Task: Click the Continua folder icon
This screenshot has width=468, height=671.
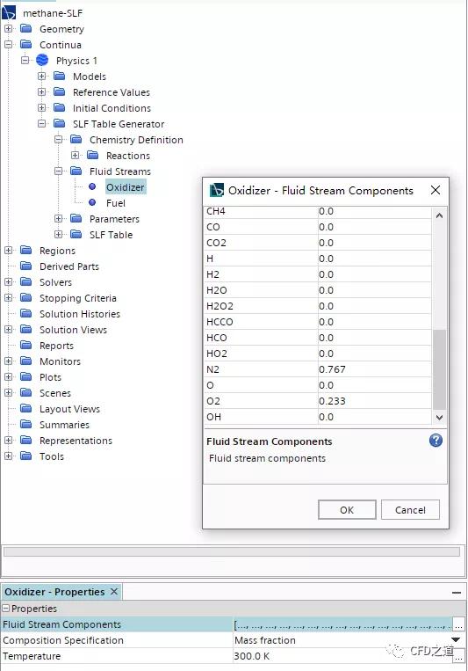Action: [x=26, y=45]
